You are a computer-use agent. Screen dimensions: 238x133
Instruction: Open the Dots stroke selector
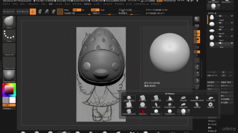[x=9, y=36]
